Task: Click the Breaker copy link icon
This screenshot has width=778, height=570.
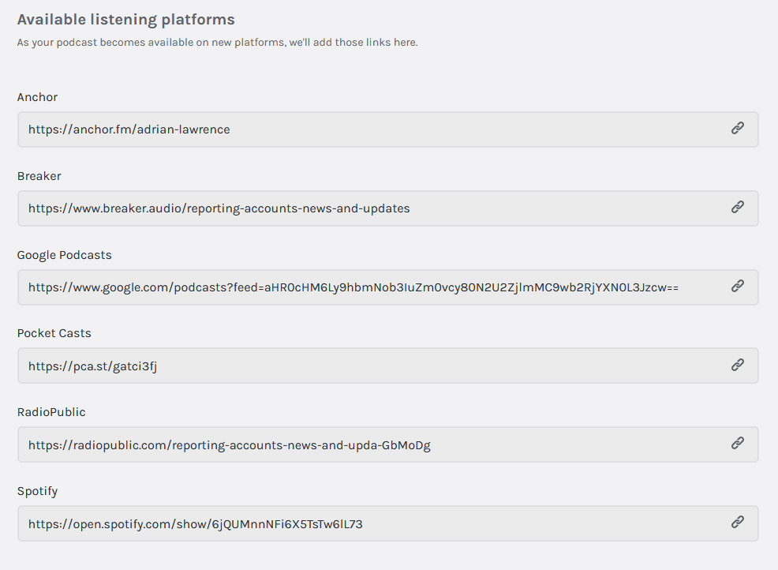Action: tap(737, 208)
